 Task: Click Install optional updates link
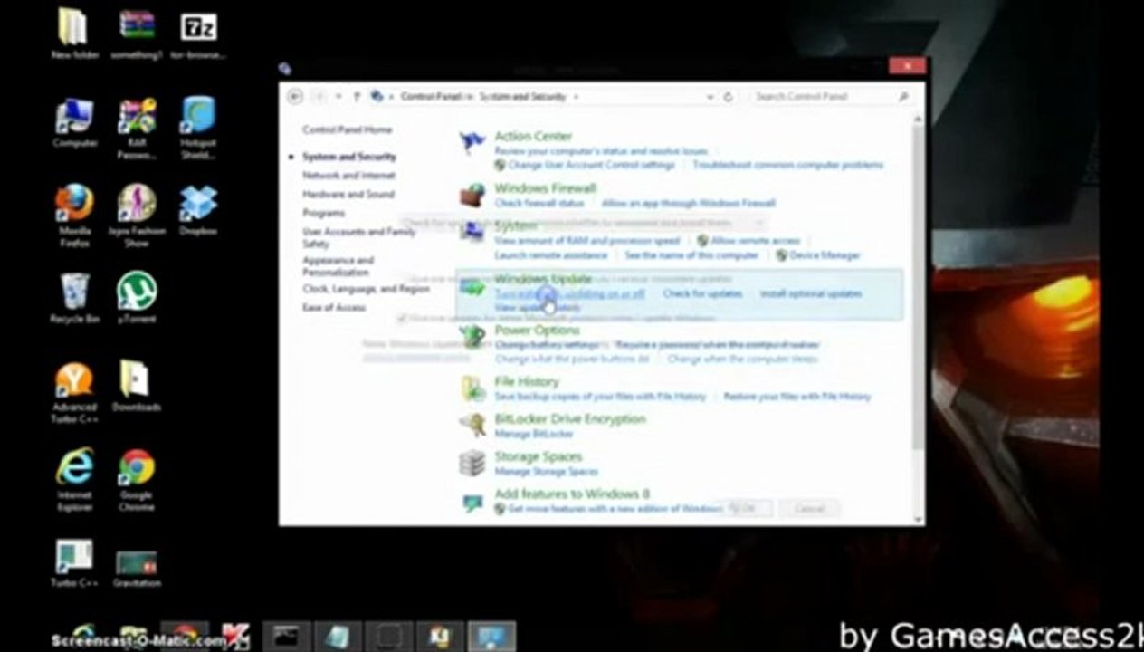(811, 293)
